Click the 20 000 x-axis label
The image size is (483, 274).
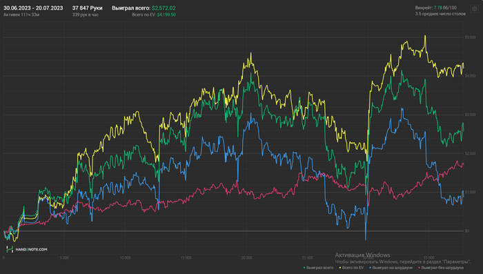246,258
